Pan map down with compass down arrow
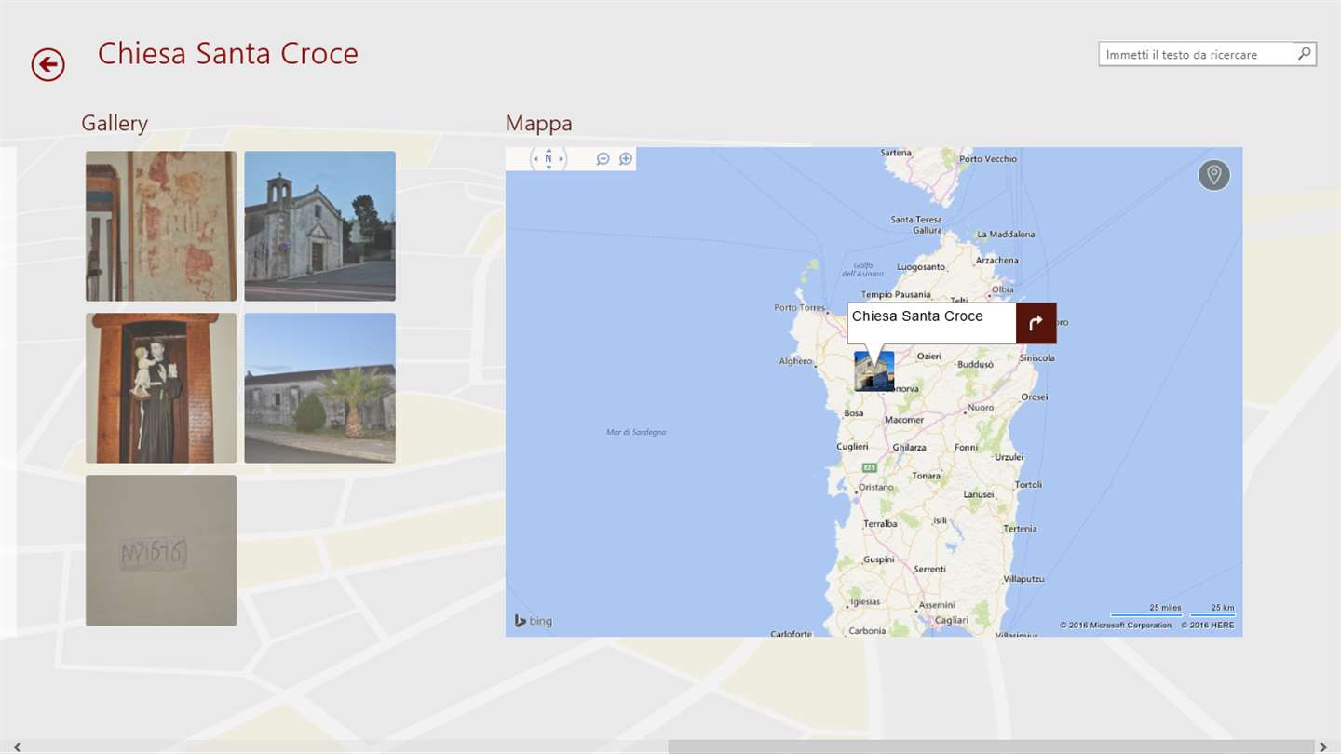The height and width of the screenshot is (754, 1341). pos(549,169)
